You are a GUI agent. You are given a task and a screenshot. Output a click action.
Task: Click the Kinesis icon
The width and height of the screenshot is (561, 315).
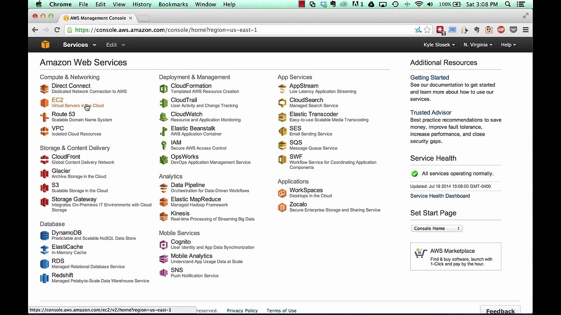pyautogui.click(x=163, y=216)
